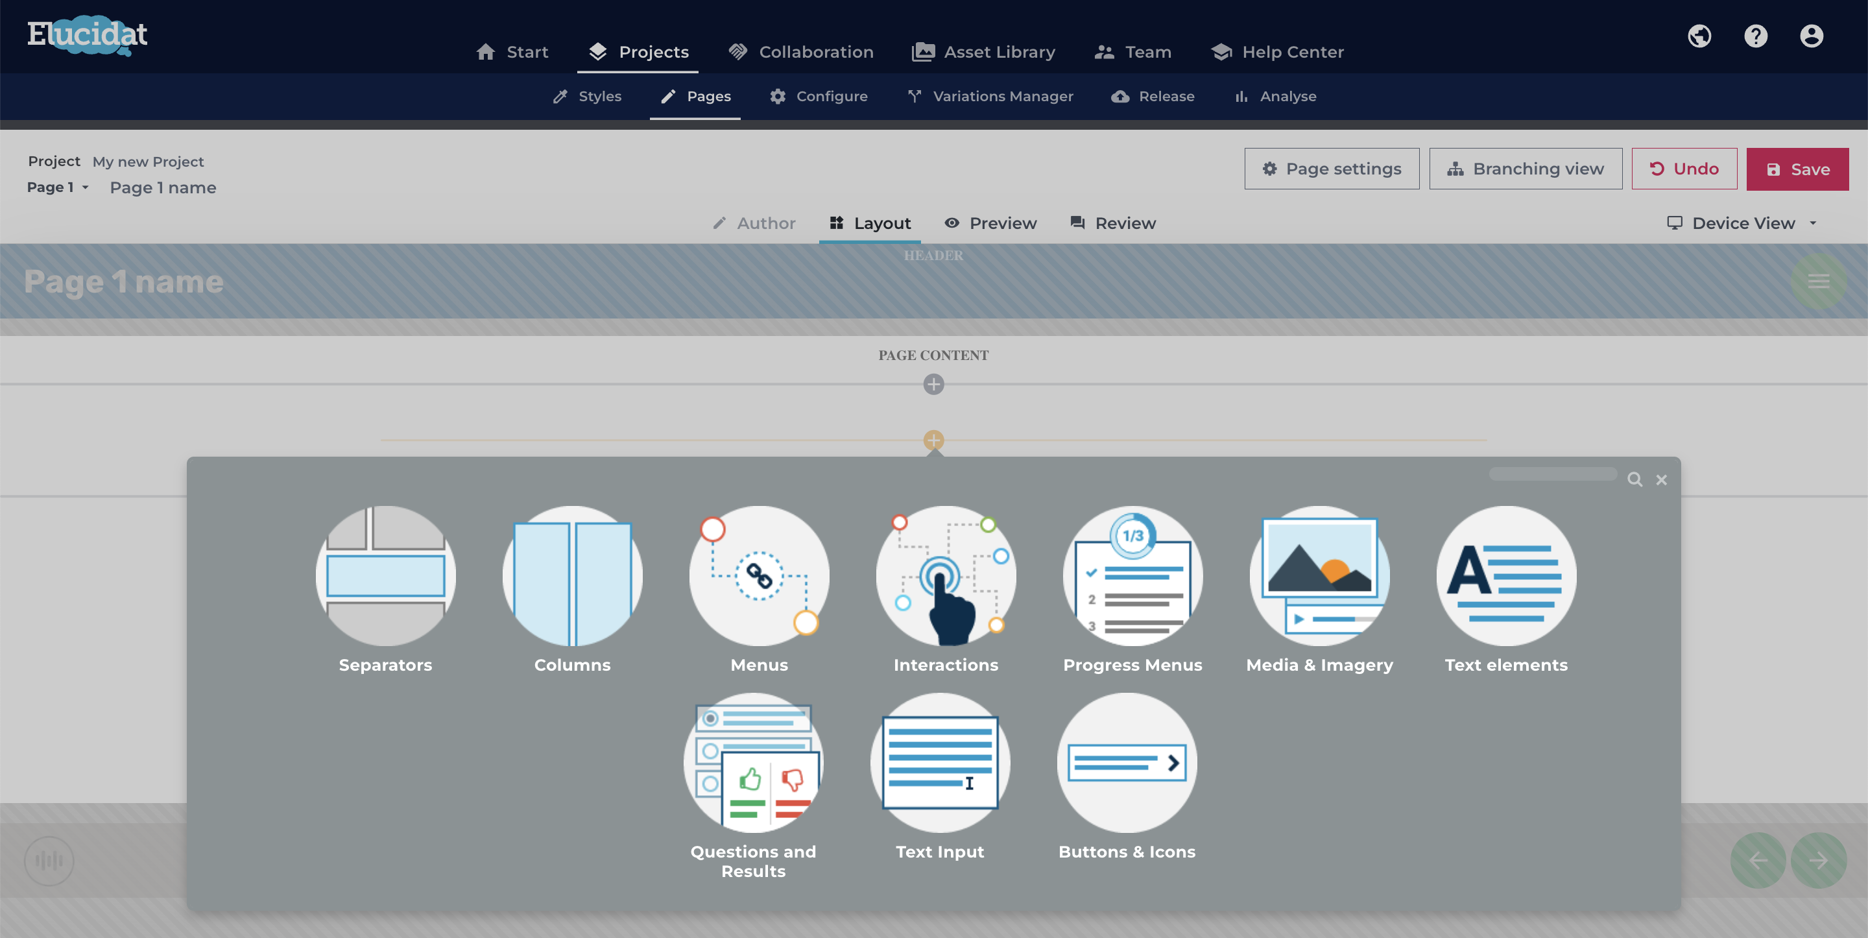The height and width of the screenshot is (938, 1868).
Task: Open the Styles section
Action: (586, 97)
